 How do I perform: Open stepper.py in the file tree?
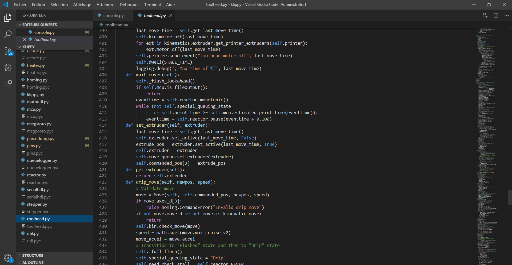54,204
